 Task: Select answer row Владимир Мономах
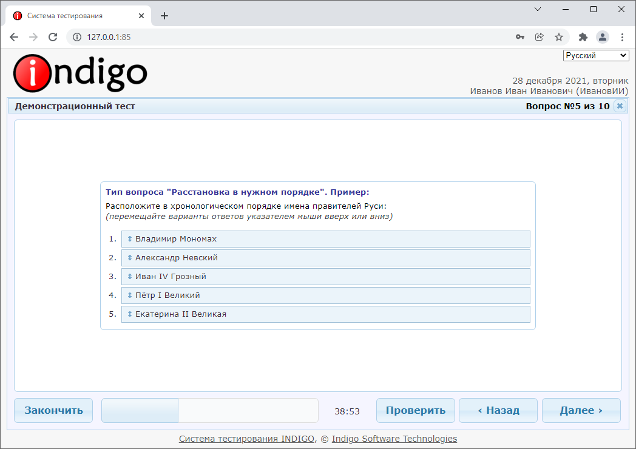pyautogui.click(x=326, y=239)
